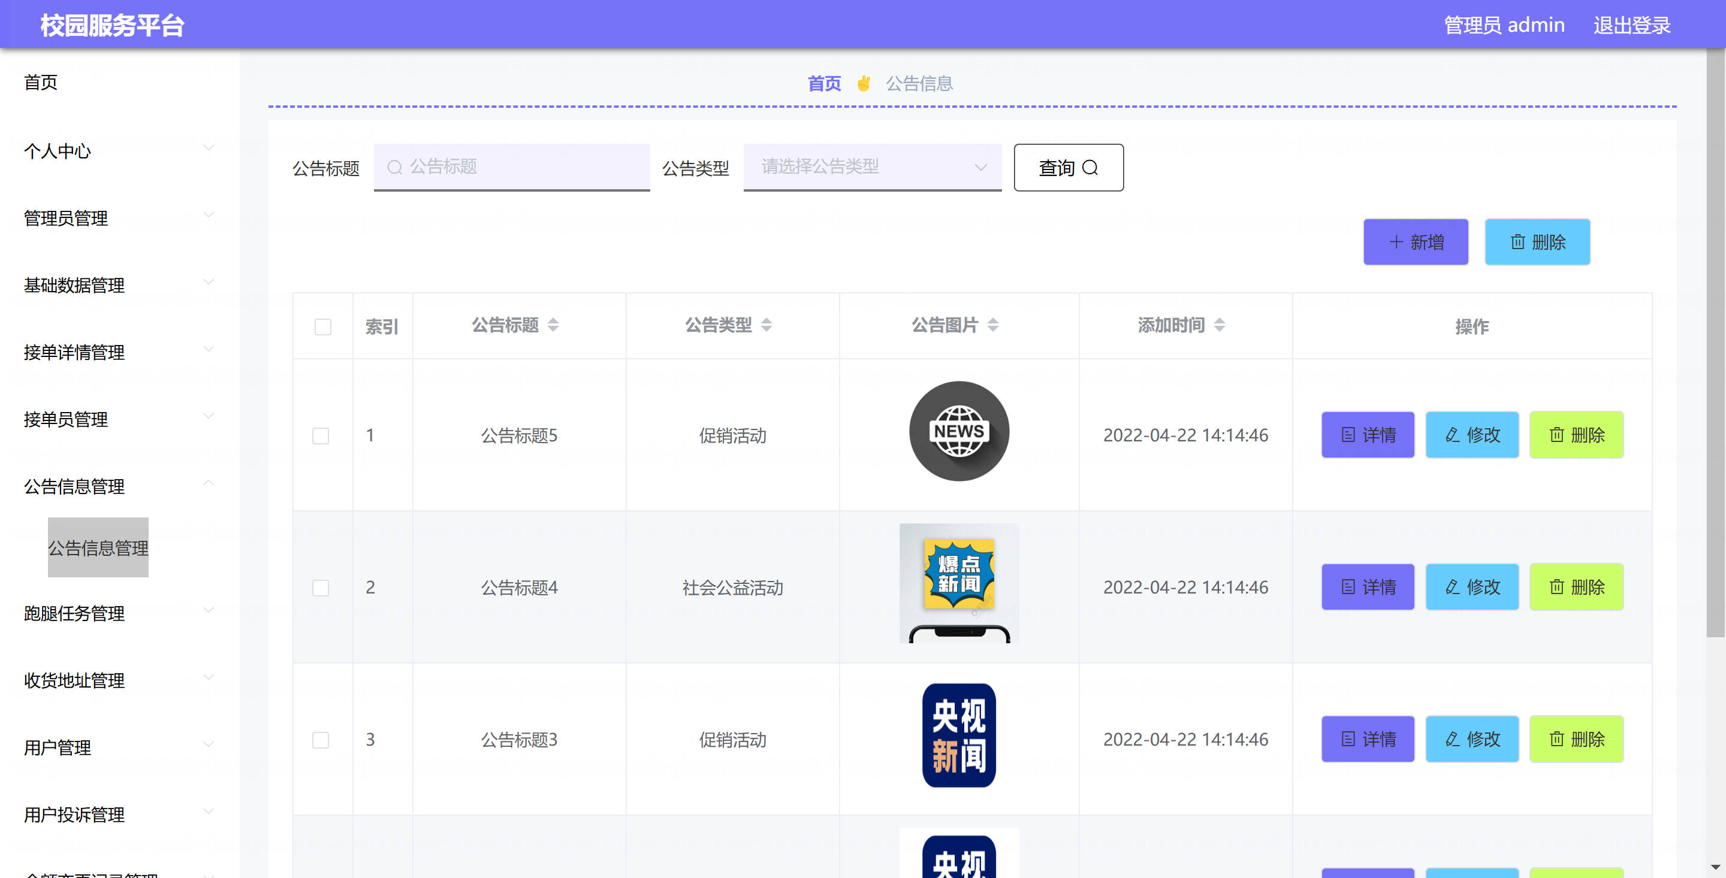Image resolution: width=1726 pixels, height=878 pixels.
Task: Click 删除 for 公告标题4
Action: 1576,587
